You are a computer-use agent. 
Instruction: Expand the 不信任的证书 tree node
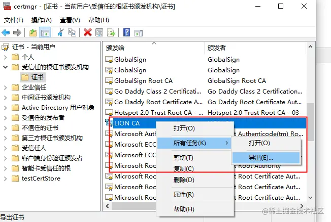(x=6, y=128)
